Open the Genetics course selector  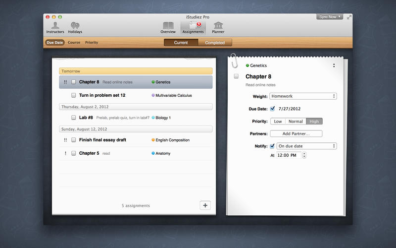[334, 65]
